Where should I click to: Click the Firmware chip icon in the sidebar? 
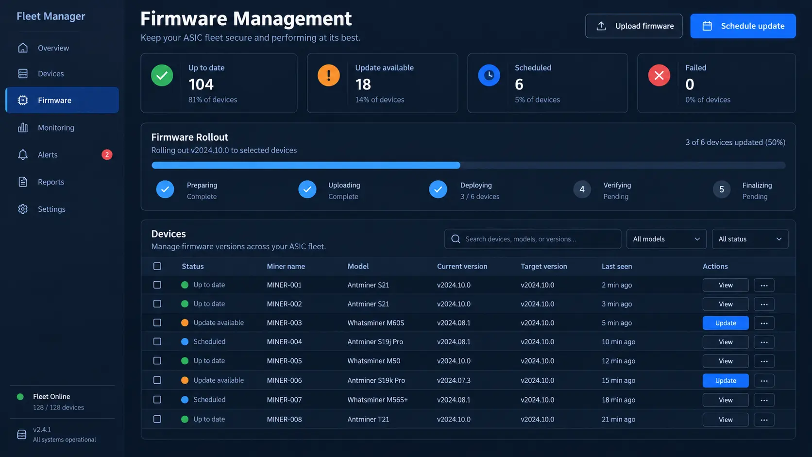coord(23,100)
